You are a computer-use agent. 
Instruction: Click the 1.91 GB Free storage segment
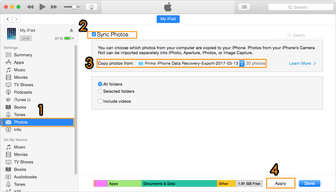point(249,184)
